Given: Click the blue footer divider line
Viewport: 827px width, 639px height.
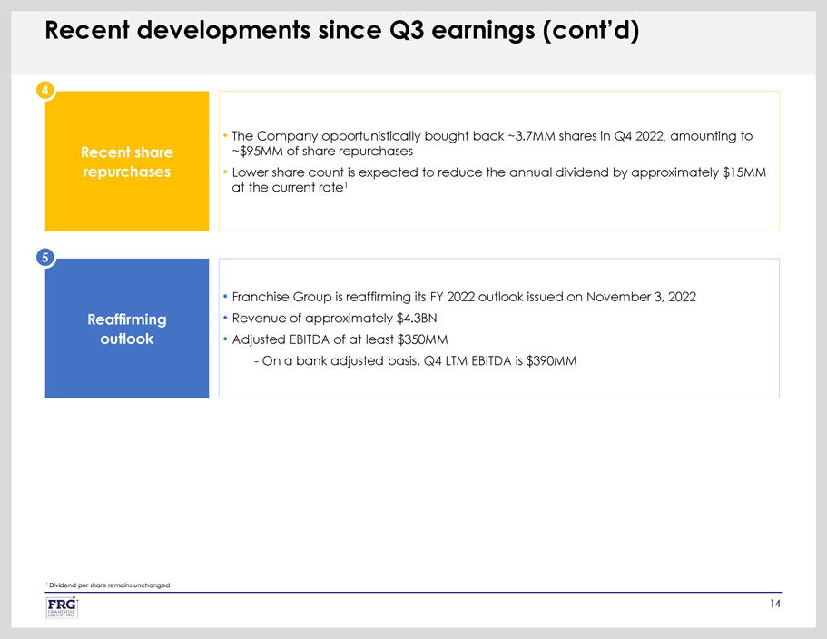Looking at the screenshot, I should 413,592.
